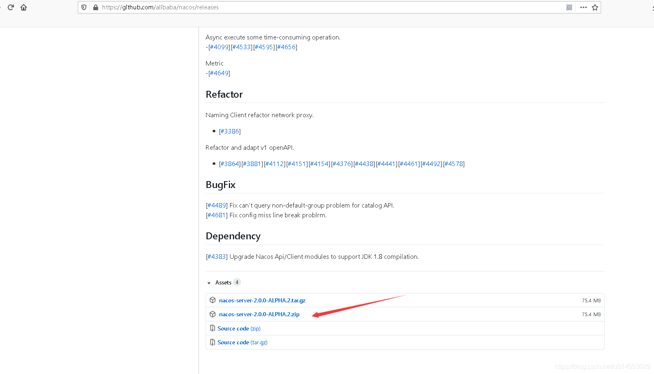View site security via padlock icon
The height and width of the screenshot is (374, 654).
click(96, 7)
